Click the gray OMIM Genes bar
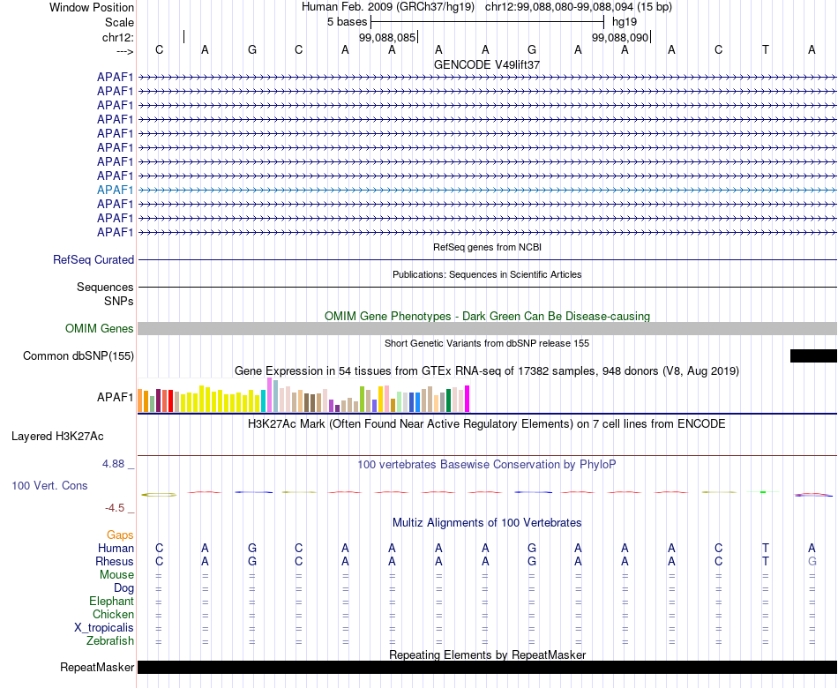 tap(488, 328)
